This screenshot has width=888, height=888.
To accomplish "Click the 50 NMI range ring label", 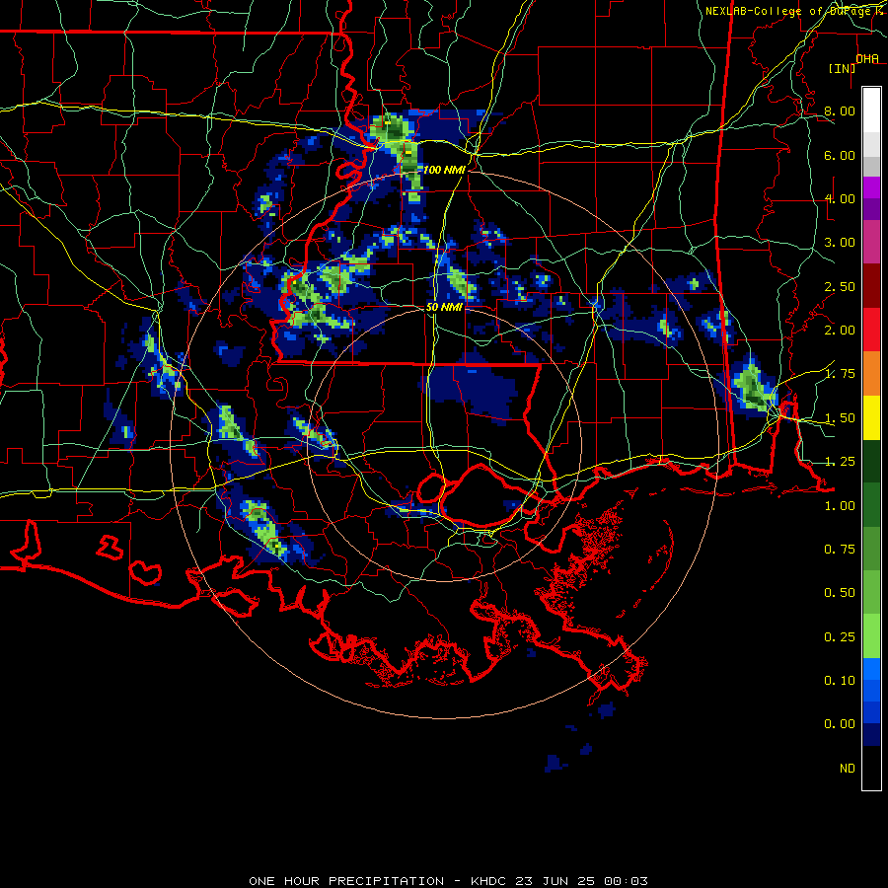I will pos(444,307).
